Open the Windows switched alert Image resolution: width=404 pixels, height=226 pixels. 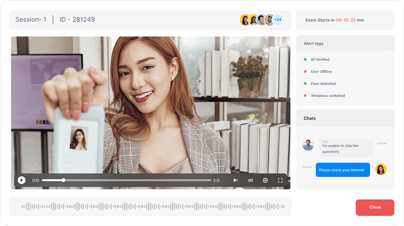point(328,96)
